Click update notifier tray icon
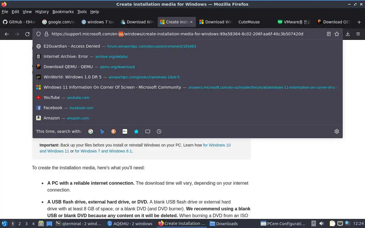The image size is (365, 228). tap(347, 223)
